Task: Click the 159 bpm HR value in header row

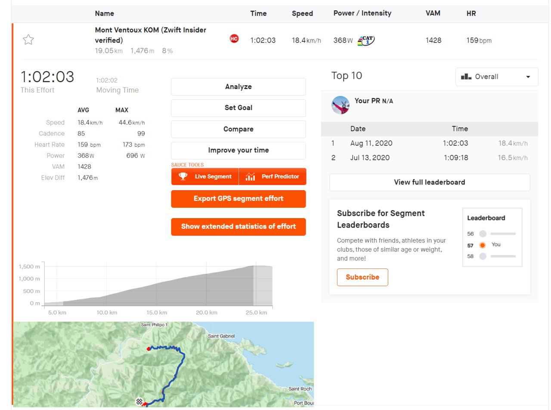Action: pyautogui.click(x=479, y=40)
